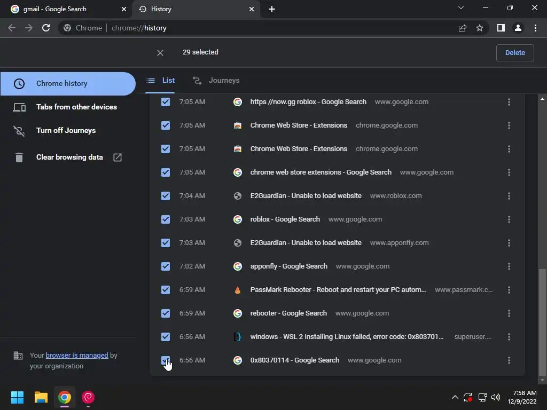Open the pink swirl app in taskbar

[x=88, y=397]
